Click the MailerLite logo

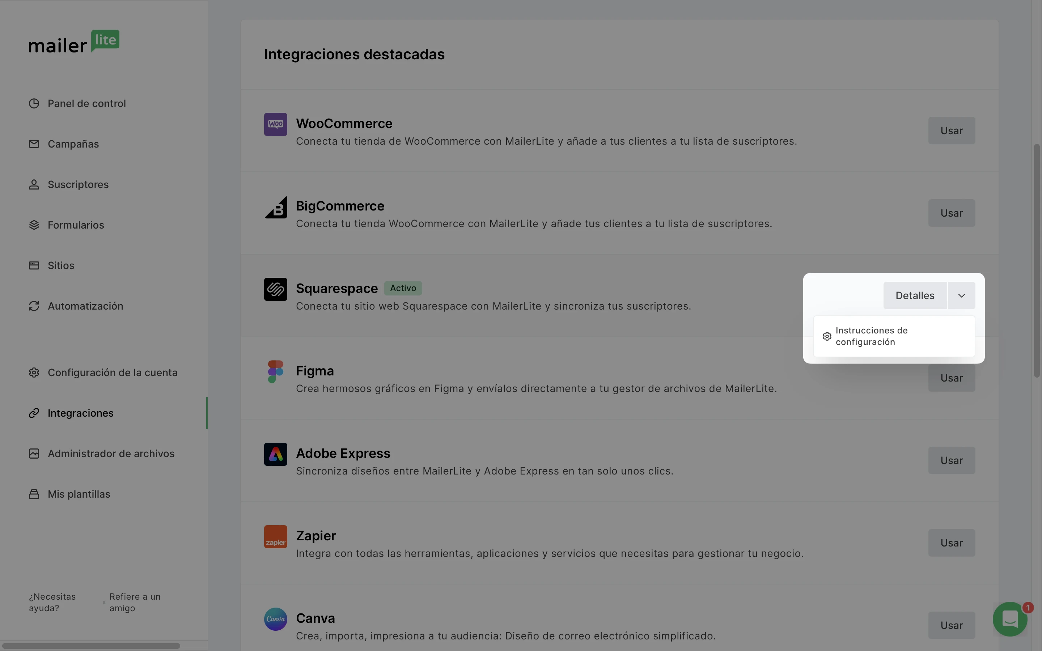74,41
